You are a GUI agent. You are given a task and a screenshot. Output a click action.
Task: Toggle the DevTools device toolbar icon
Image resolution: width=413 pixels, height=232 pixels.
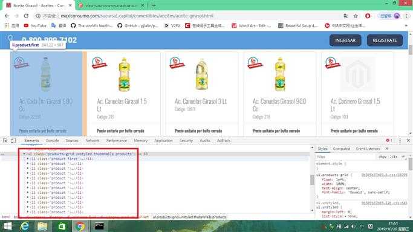(x=13, y=140)
